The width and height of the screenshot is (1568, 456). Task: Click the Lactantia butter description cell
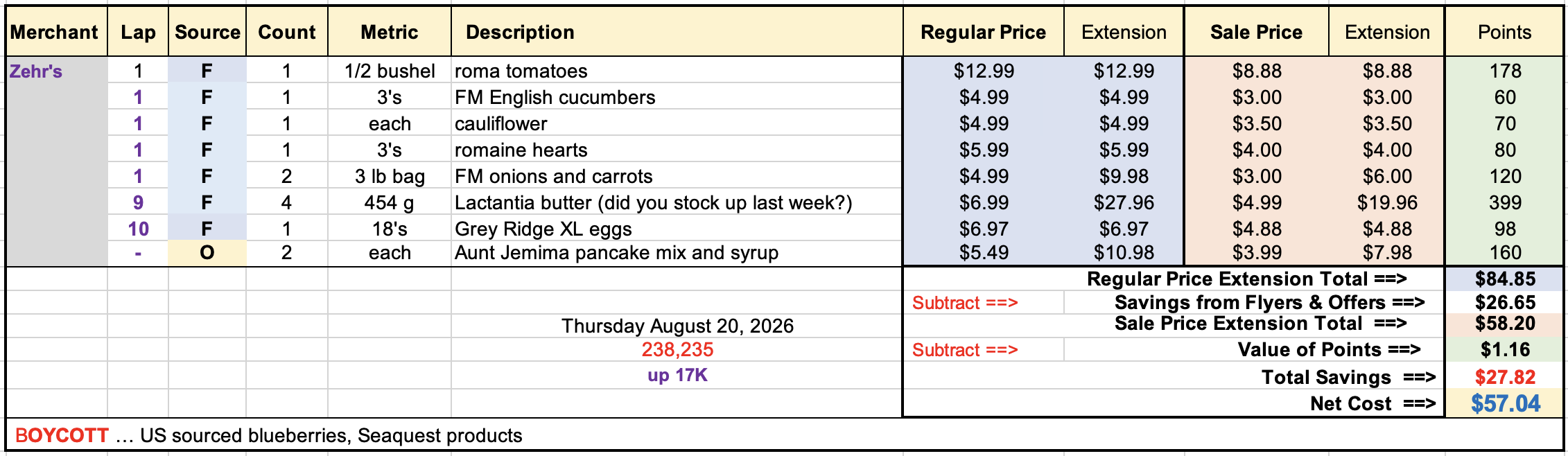(x=677, y=202)
